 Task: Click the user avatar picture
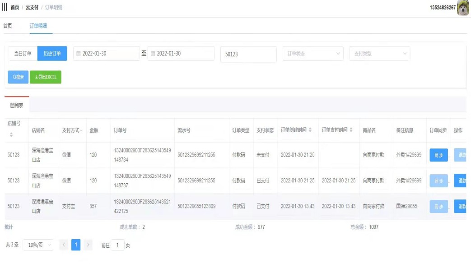click(463, 8)
